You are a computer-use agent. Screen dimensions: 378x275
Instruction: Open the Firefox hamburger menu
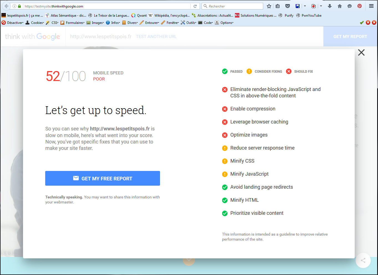(371, 6)
